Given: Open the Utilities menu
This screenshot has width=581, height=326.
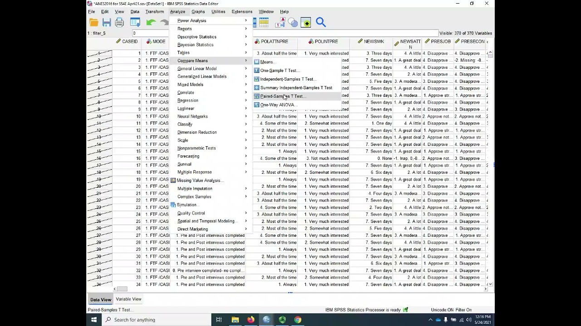Looking at the screenshot, I should tap(218, 12).
